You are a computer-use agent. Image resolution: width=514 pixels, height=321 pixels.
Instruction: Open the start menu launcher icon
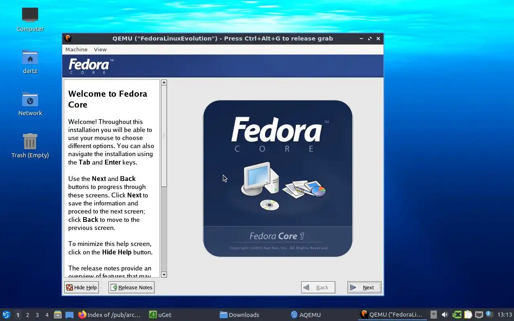click(x=6, y=315)
